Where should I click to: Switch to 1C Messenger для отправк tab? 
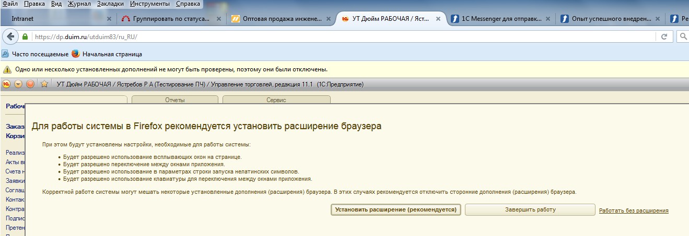(x=500, y=19)
